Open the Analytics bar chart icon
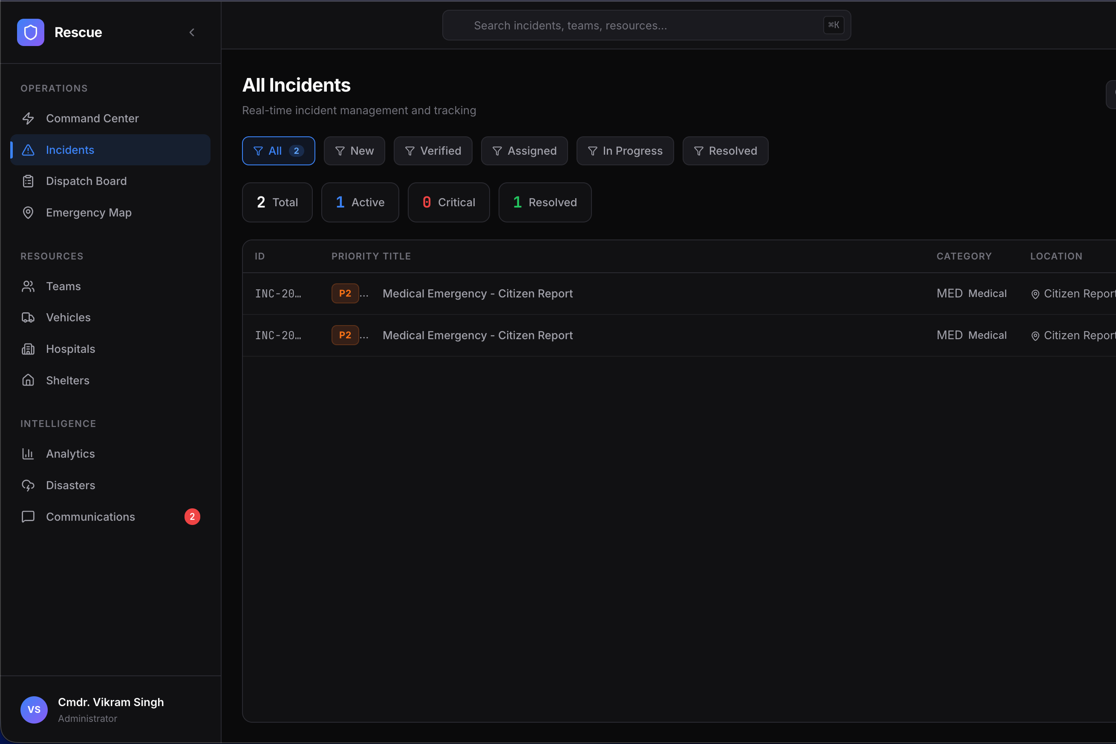Viewport: 1116px width, 744px height. pos(28,454)
